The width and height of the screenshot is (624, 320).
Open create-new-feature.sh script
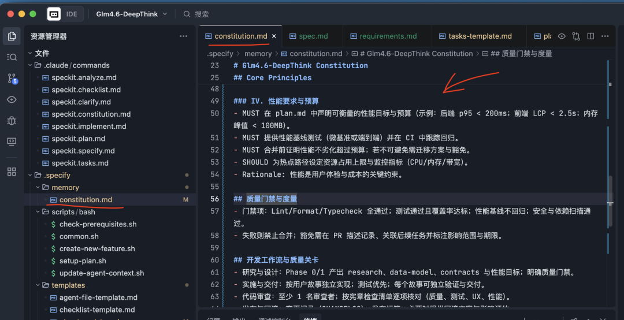[97, 249]
